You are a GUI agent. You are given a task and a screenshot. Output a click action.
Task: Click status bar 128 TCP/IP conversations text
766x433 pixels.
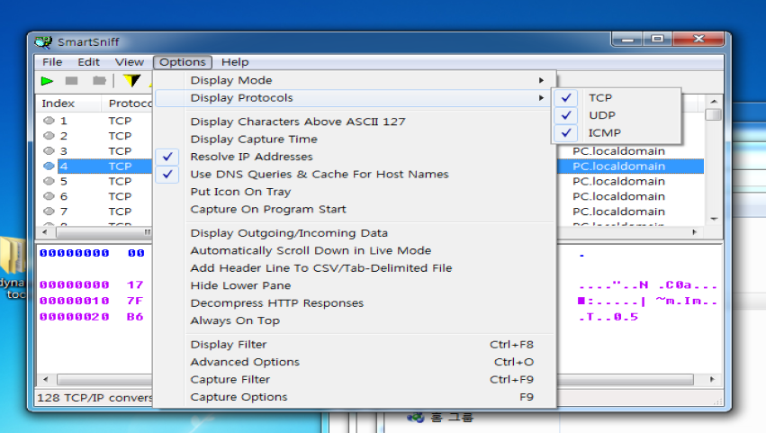(x=95, y=398)
